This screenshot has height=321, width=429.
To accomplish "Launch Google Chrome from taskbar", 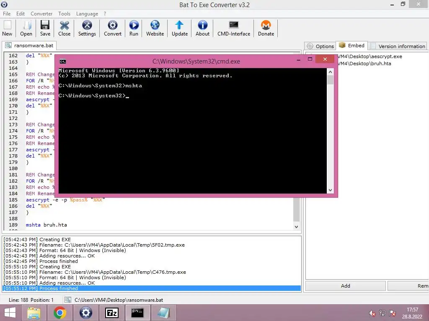I will pyautogui.click(x=59, y=313).
